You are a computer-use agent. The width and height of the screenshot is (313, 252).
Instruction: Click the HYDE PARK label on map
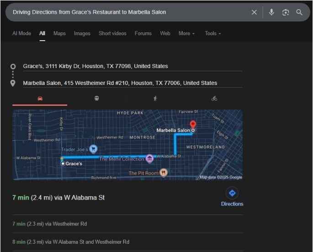(x=130, y=113)
